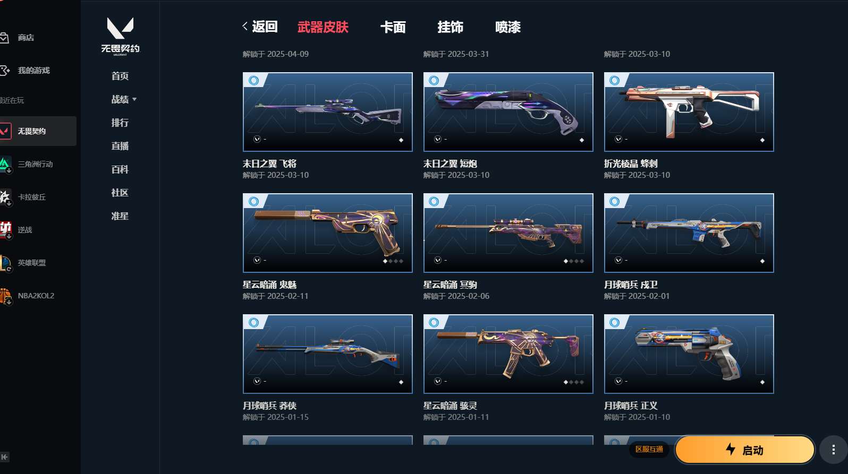This screenshot has width=848, height=474.
Task: Toggle the 区服互通 badge
Action: [x=649, y=449]
